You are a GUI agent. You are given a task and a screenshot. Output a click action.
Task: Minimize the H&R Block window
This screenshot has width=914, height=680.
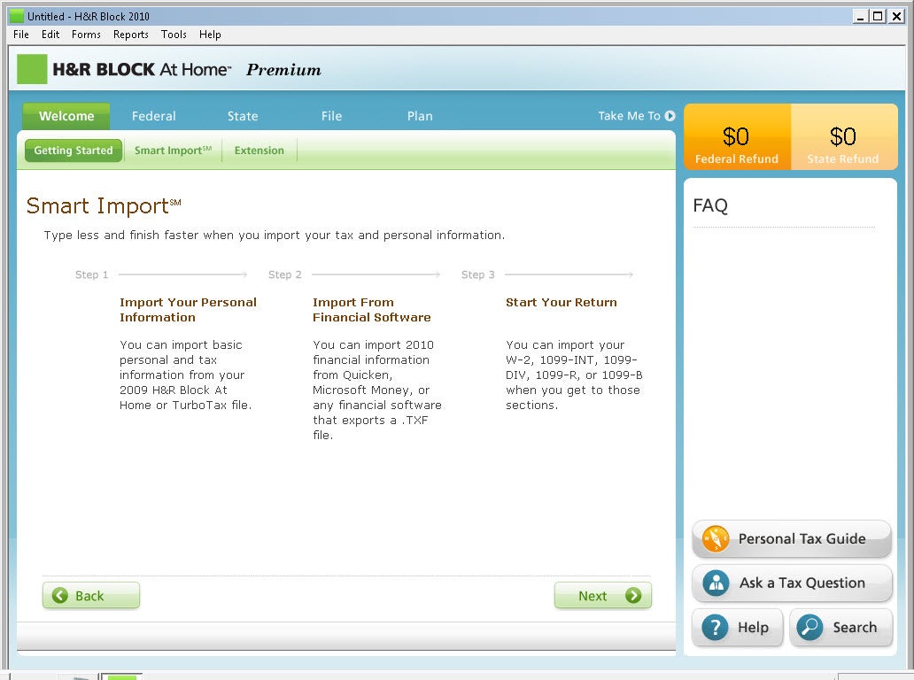860,16
